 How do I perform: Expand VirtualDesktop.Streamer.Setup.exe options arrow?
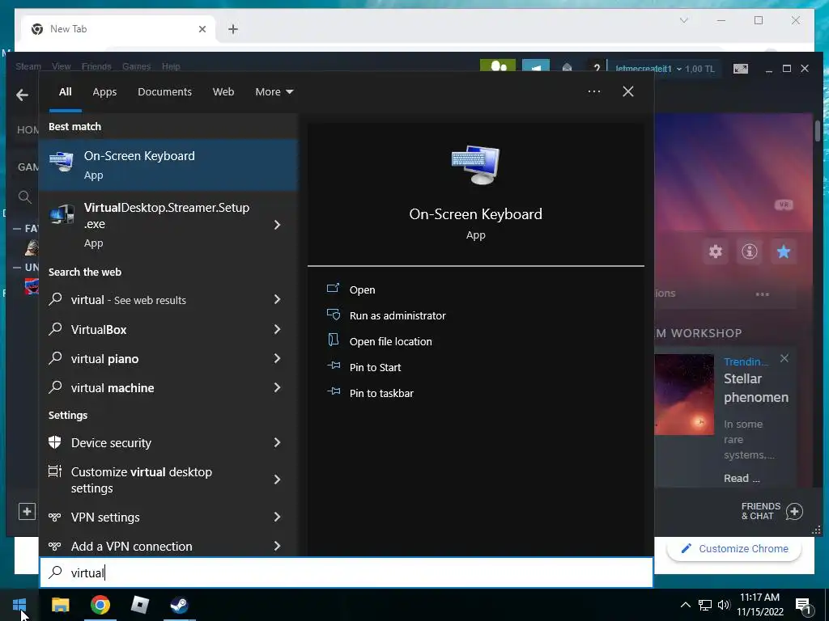click(x=277, y=225)
